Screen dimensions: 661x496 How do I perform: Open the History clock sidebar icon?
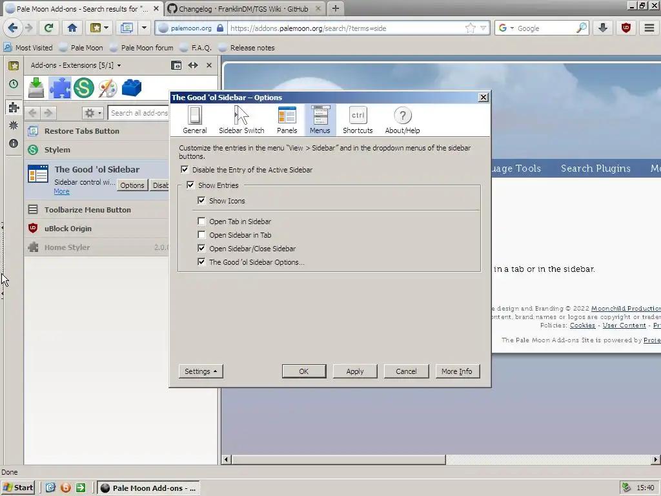pyautogui.click(x=14, y=84)
